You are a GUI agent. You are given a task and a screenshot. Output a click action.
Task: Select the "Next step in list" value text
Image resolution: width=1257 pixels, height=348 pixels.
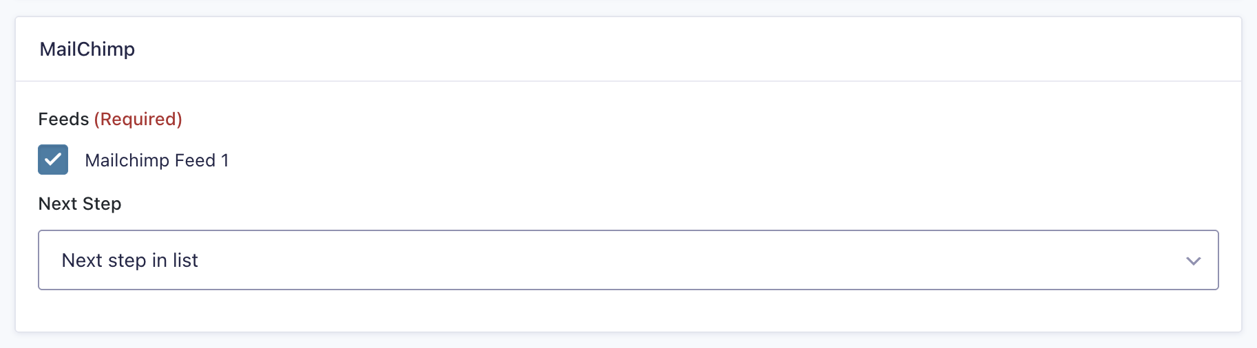(x=129, y=260)
